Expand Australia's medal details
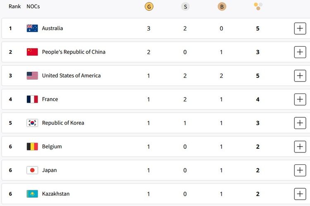The width and height of the screenshot is (310, 206). tap(300, 28)
